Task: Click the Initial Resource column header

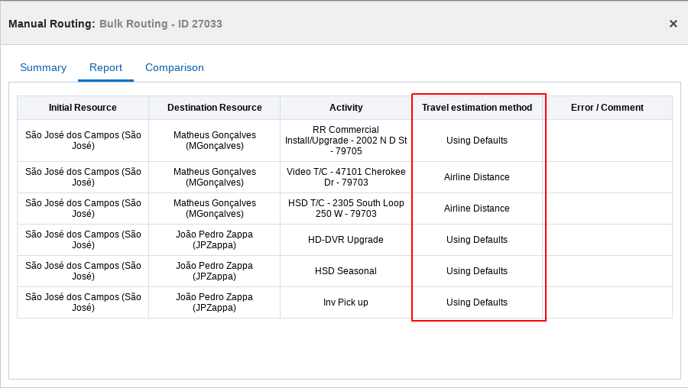Action: (83, 108)
